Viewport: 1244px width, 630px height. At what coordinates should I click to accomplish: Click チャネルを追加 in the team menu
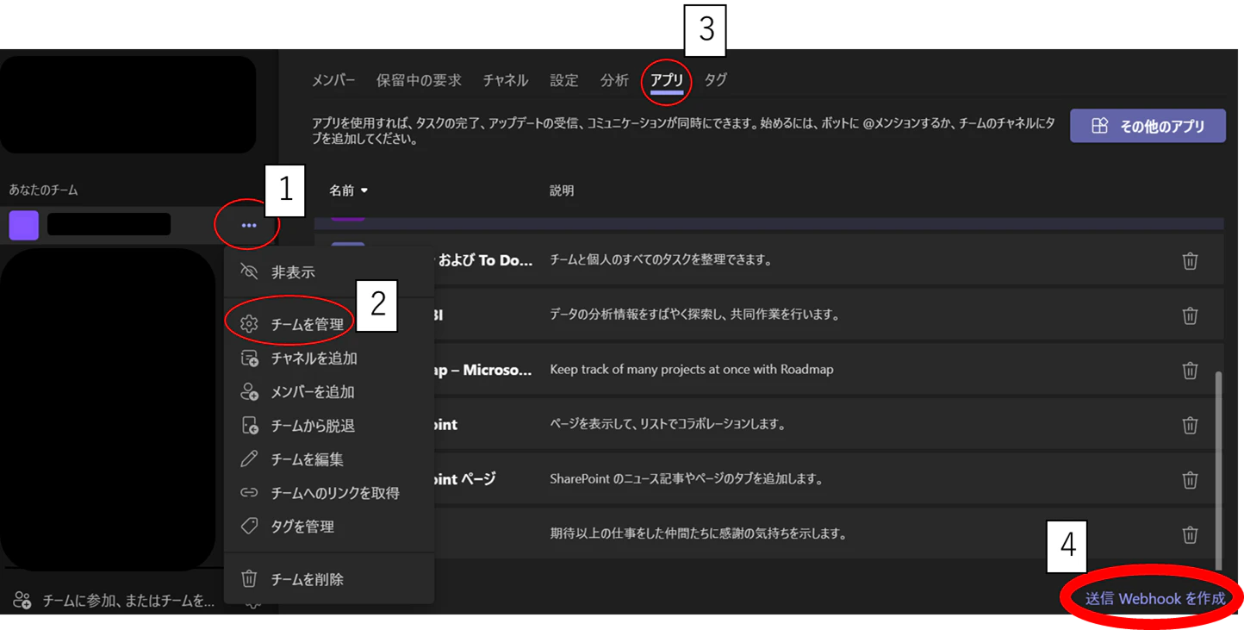click(x=328, y=359)
